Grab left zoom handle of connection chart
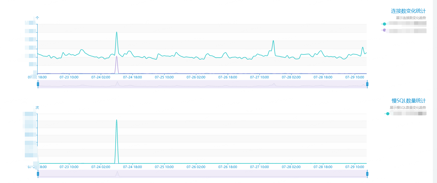 [x=38, y=84]
